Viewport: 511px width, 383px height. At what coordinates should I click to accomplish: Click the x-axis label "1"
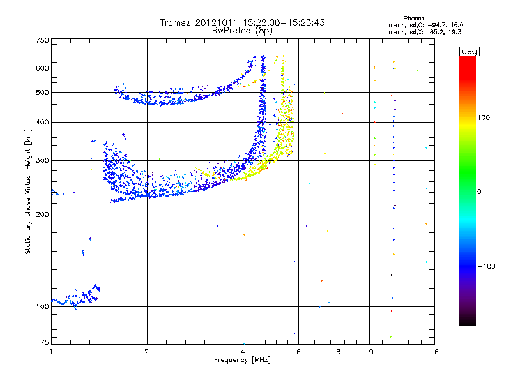coord(51,352)
